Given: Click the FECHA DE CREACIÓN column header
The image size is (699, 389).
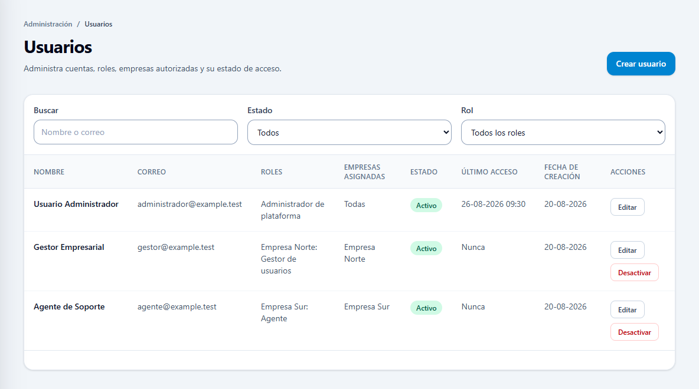Looking at the screenshot, I should point(561,172).
